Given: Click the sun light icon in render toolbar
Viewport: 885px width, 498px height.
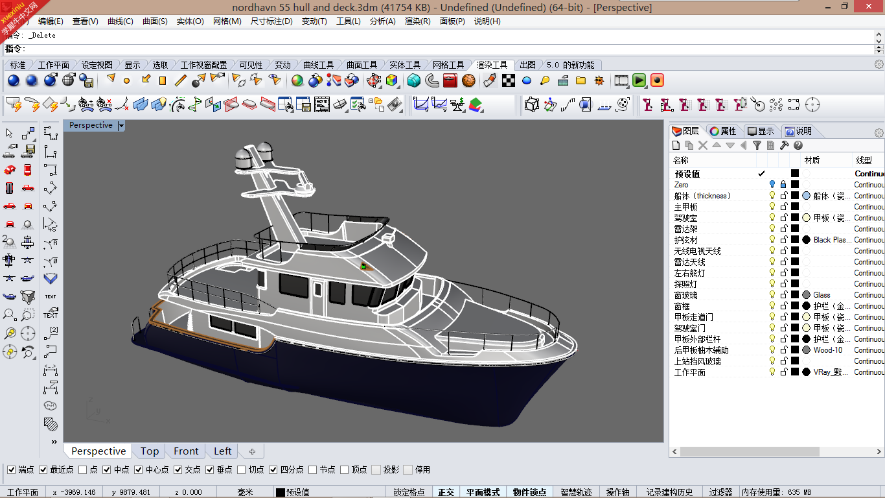Looking at the screenshot, I should [599, 80].
